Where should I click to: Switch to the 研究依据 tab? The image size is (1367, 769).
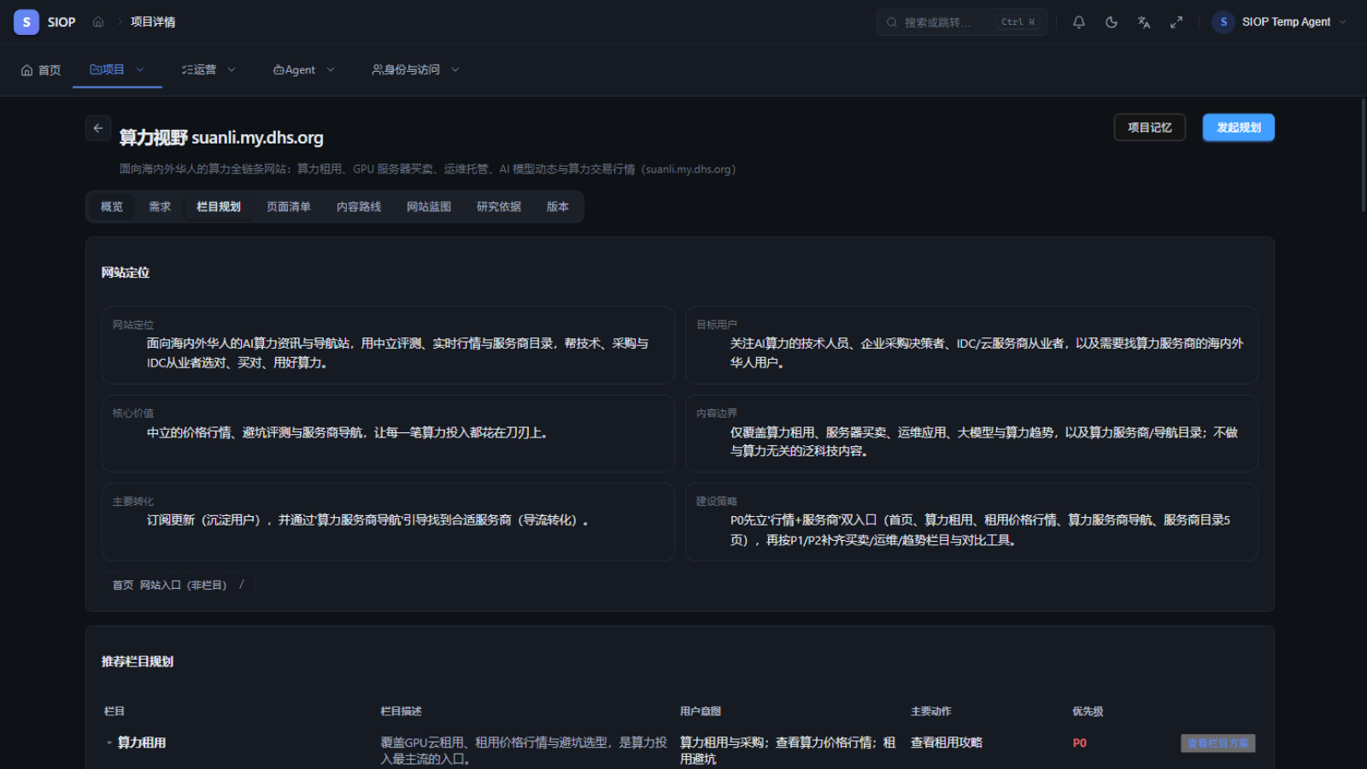pos(499,207)
